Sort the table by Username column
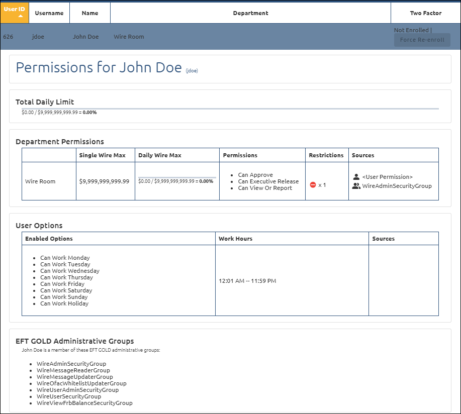This screenshot has width=461, height=414. (49, 13)
